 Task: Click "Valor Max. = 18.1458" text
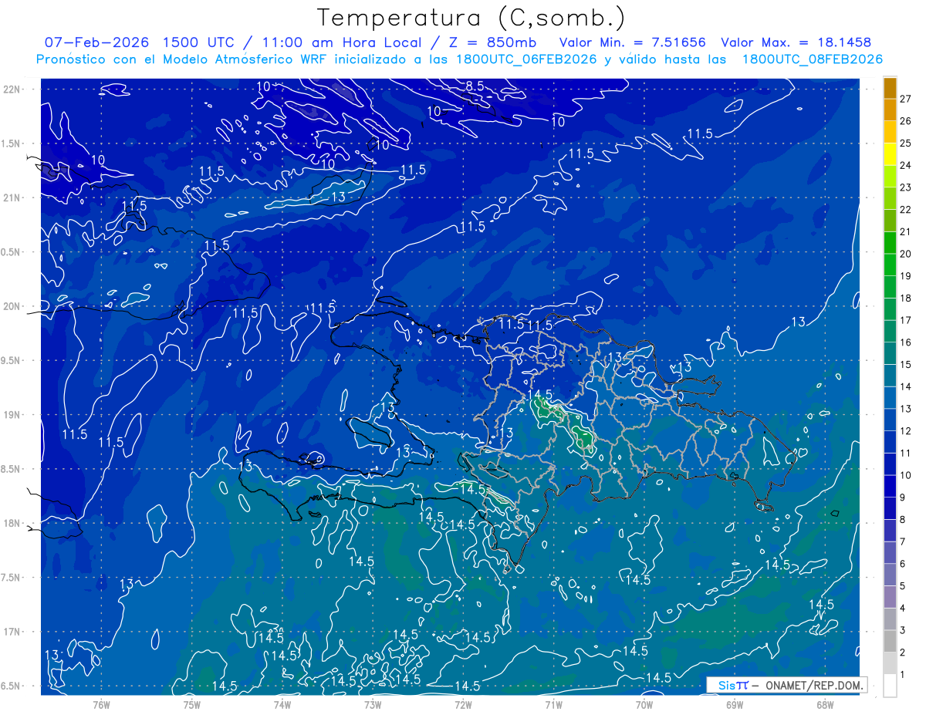795,42
